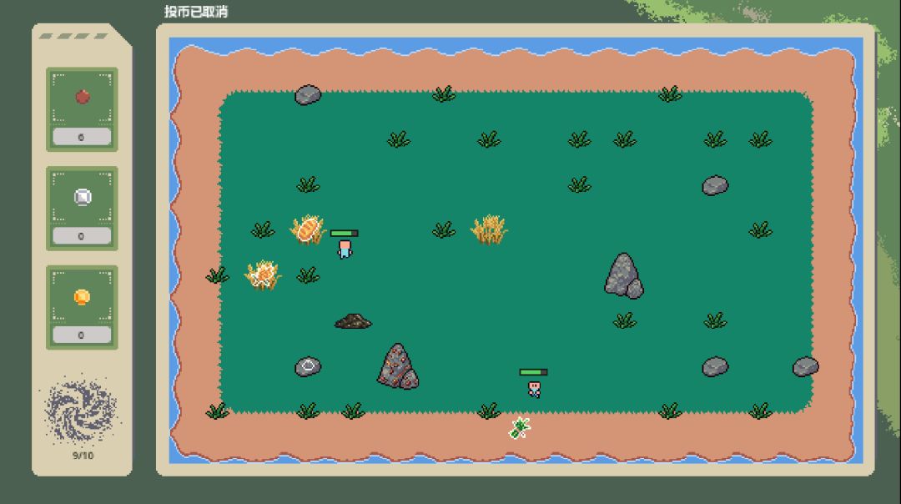Click the 9/10 counter under the vortex
The image size is (901, 504).
(83, 456)
